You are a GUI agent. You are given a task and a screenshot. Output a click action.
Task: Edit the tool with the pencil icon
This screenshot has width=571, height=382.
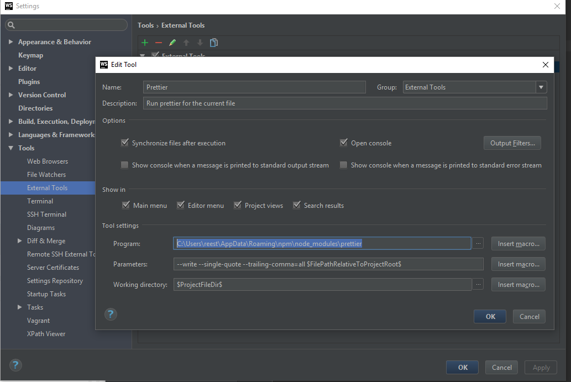pyautogui.click(x=172, y=43)
